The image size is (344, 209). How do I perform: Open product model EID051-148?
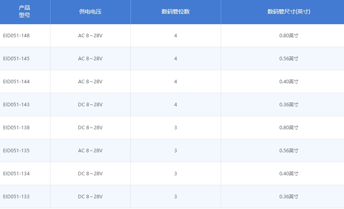16,36
